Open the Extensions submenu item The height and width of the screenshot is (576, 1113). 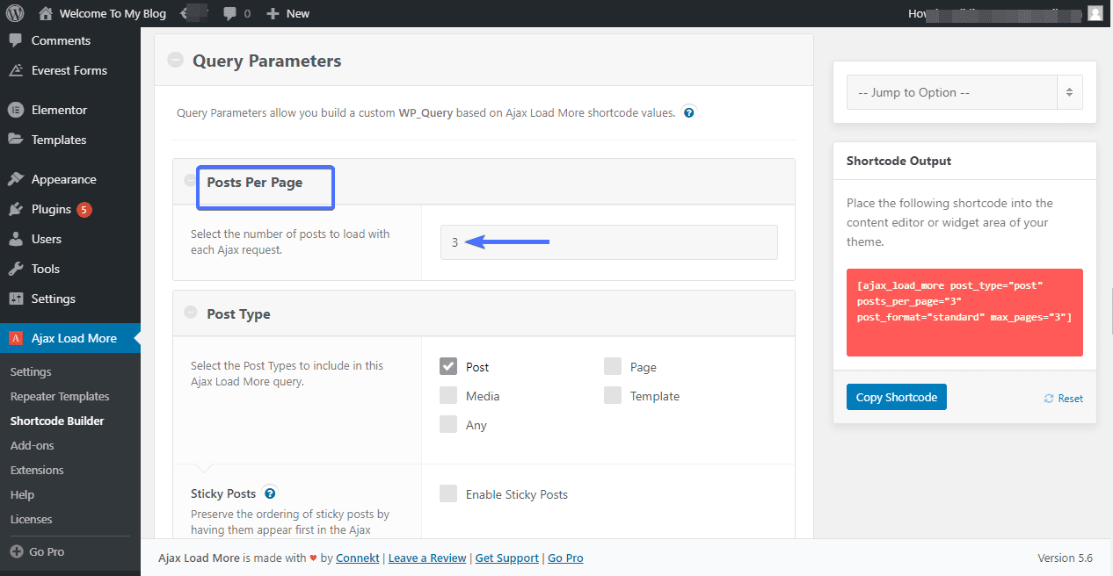click(x=37, y=470)
